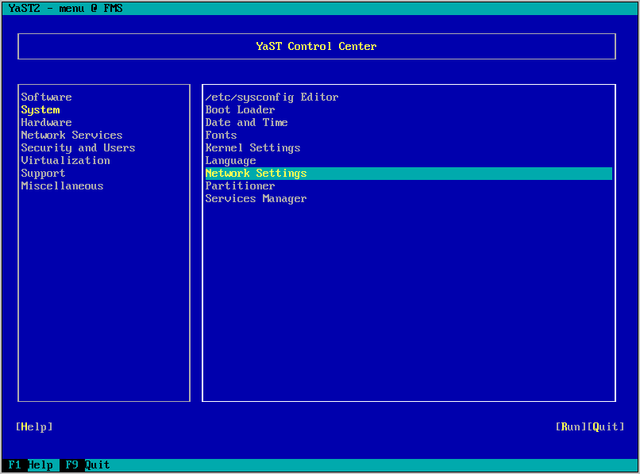Open the /etc/sysconfig Editor module
640x474 pixels.
(272, 97)
